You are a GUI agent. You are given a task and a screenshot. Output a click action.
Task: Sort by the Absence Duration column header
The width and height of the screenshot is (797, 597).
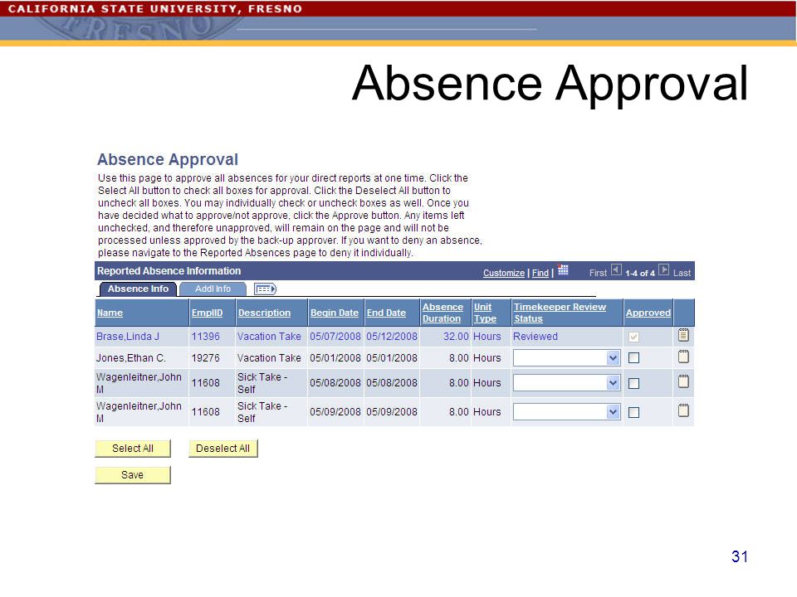tap(443, 313)
